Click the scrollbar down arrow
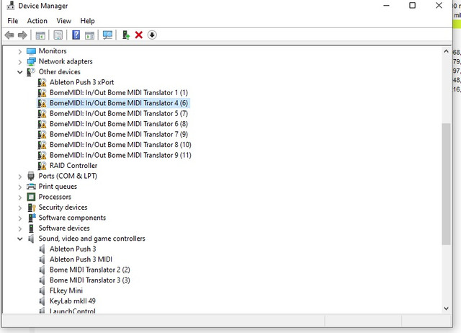 click(446, 308)
